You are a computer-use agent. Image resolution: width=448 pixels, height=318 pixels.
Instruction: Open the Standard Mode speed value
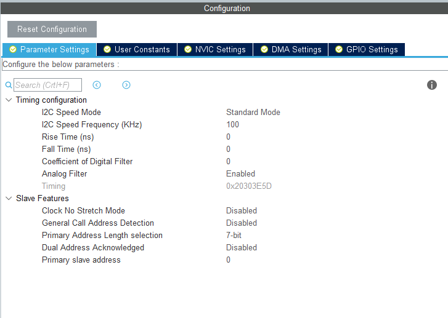[253, 113]
